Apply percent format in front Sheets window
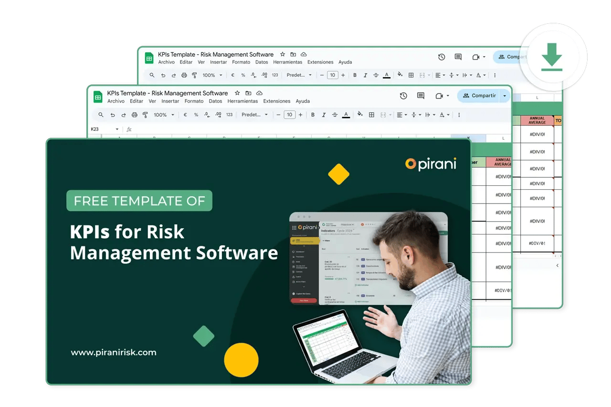The height and width of the screenshot is (407, 611). point(196,115)
